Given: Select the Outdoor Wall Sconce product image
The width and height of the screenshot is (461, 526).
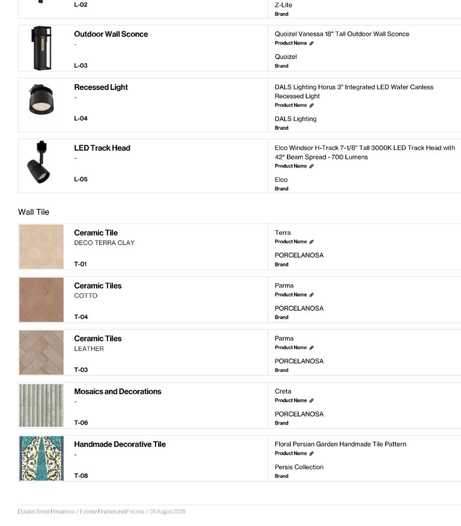Looking at the screenshot, I should (41, 48).
